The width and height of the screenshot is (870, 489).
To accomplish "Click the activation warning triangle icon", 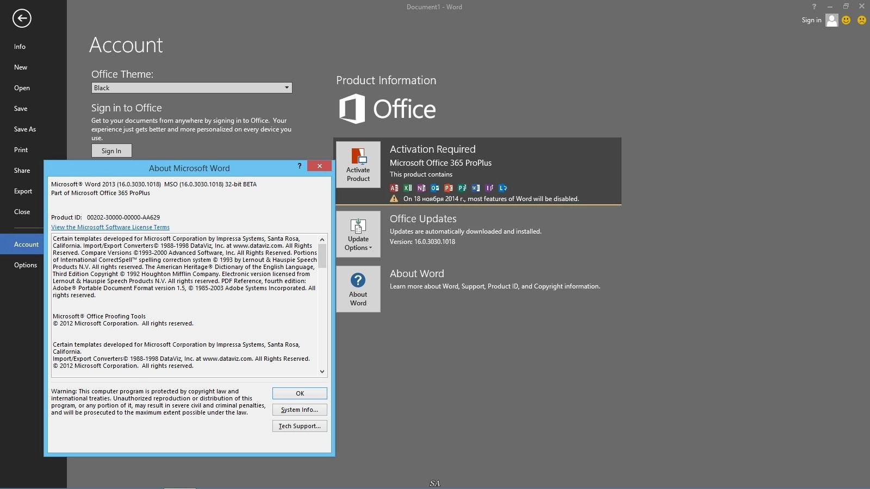I will (394, 199).
